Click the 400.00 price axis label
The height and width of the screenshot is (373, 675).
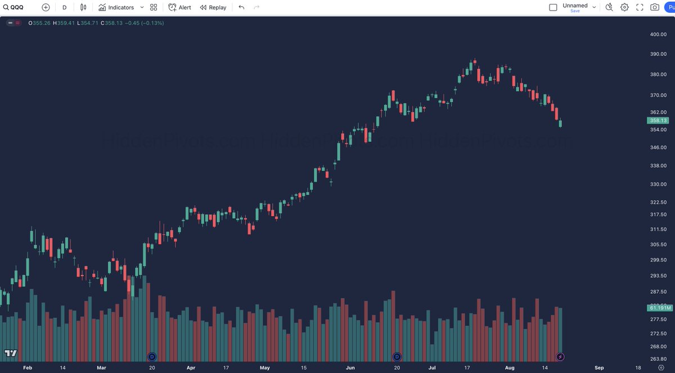658,34
